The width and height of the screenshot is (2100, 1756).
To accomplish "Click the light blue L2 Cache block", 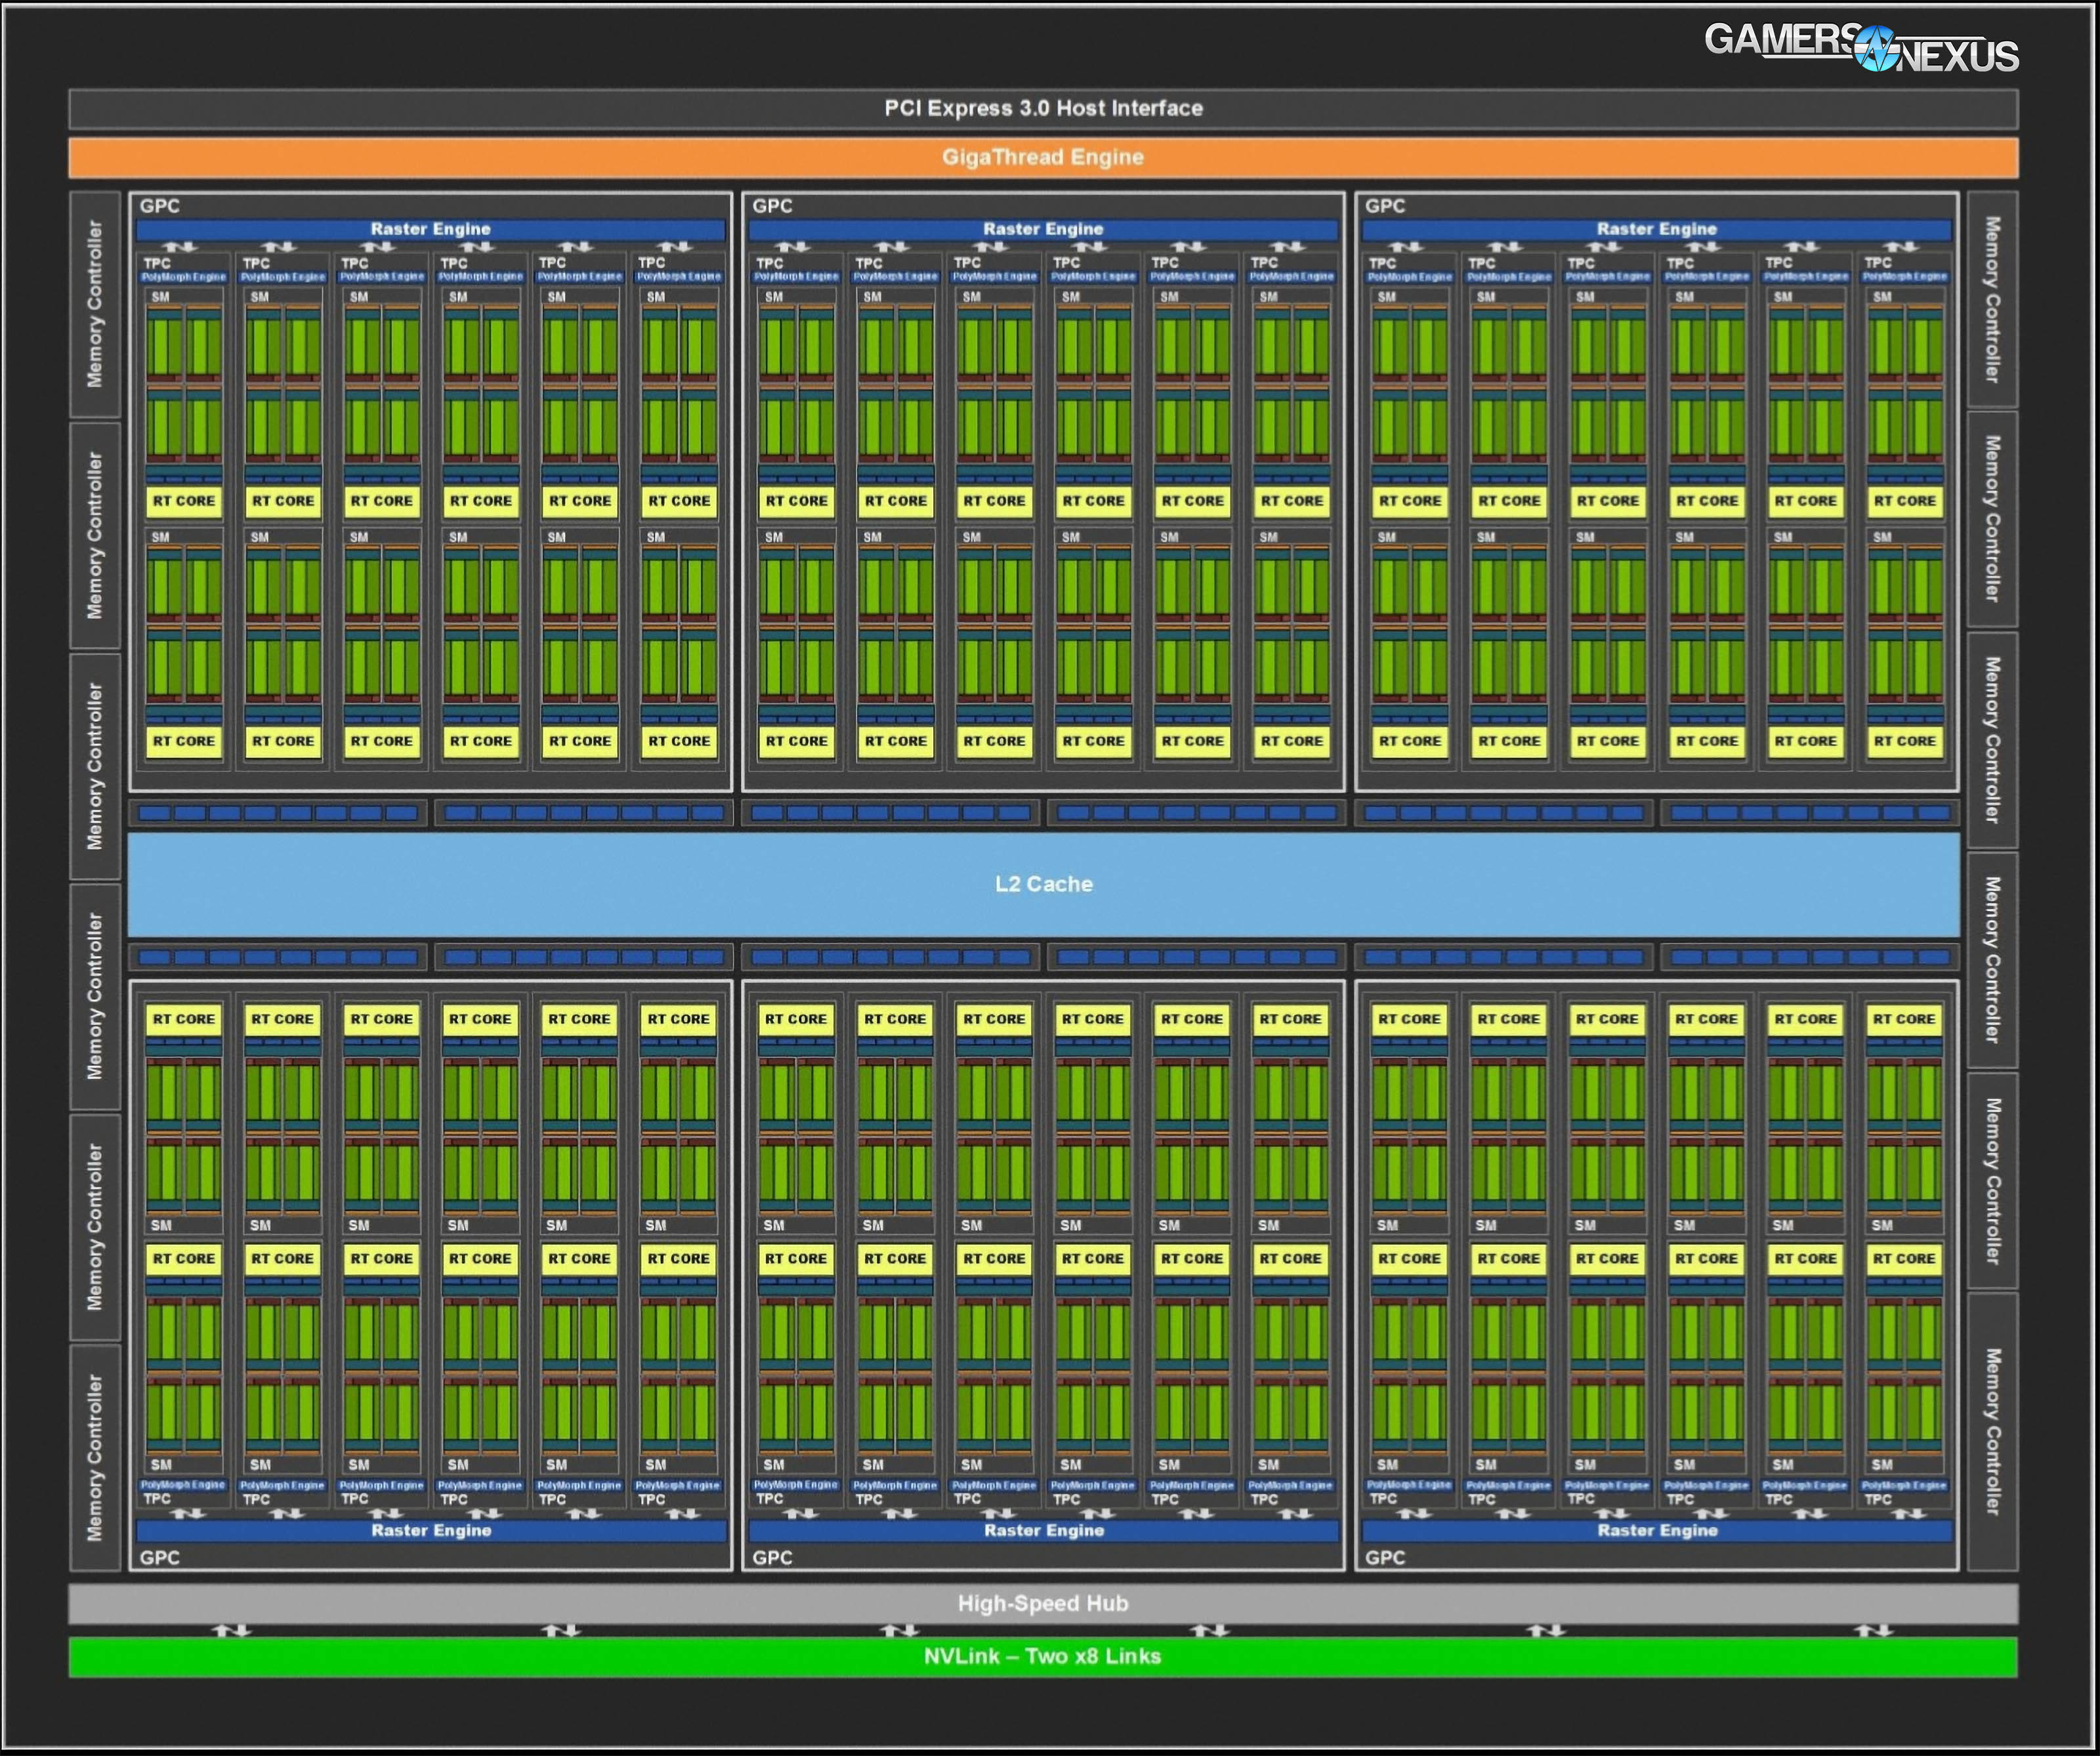I will pyautogui.click(x=1043, y=884).
